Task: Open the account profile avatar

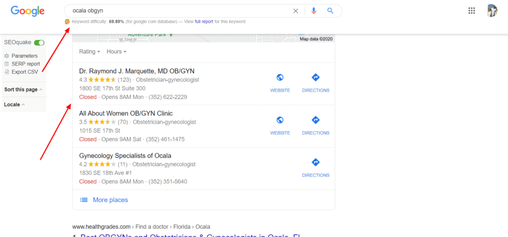Action: click(x=492, y=11)
